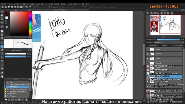Click the Redo arrow in top toolbar
The height and width of the screenshot is (104, 185).
pos(30,7)
